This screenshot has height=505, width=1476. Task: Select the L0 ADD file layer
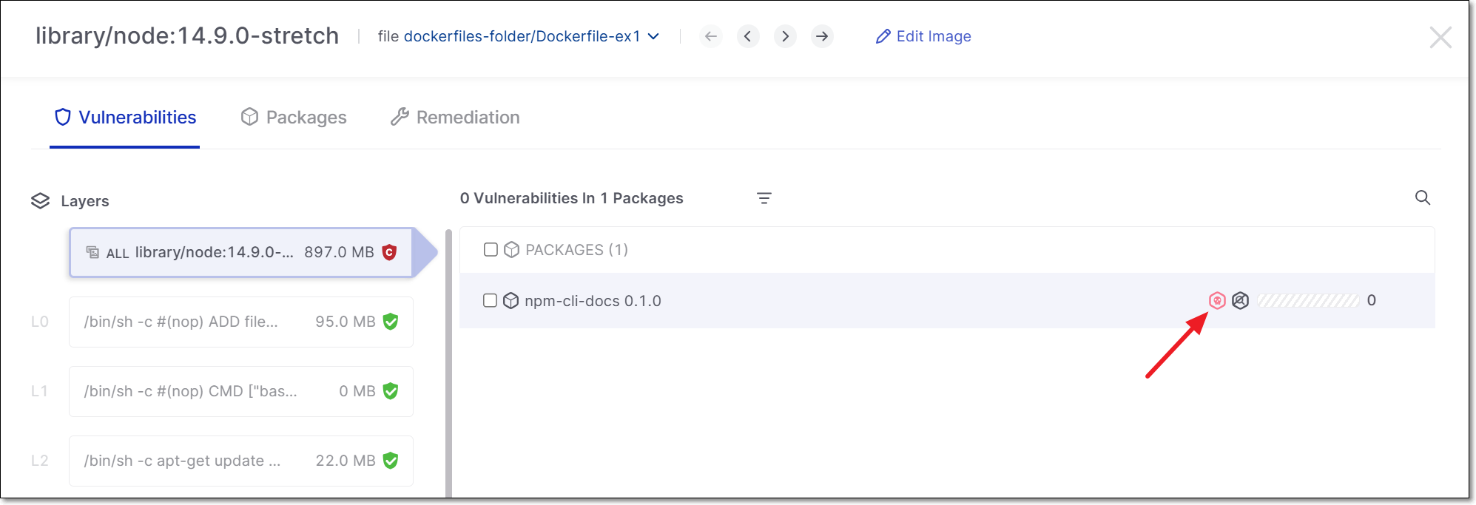[241, 322]
